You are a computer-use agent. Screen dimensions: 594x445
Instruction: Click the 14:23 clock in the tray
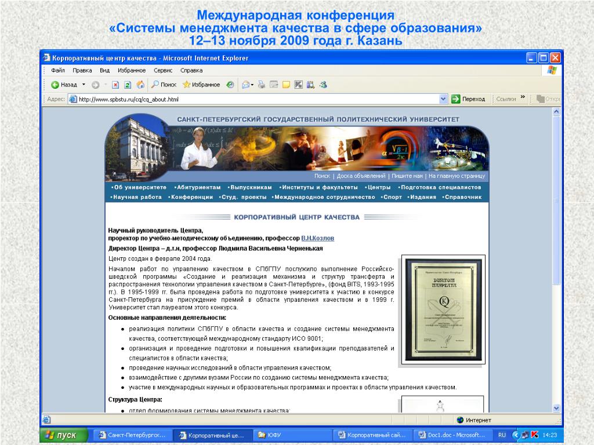(550, 435)
